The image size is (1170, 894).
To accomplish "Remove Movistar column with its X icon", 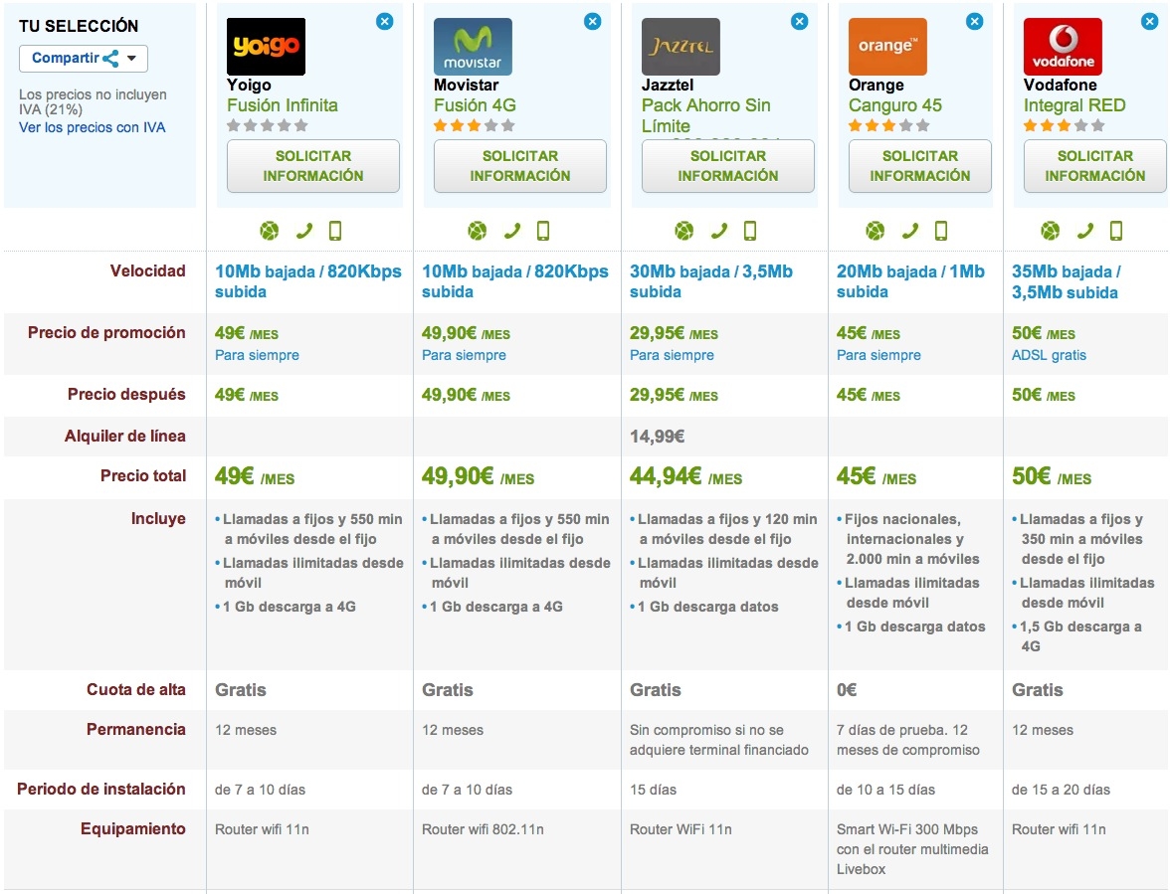I will [593, 22].
